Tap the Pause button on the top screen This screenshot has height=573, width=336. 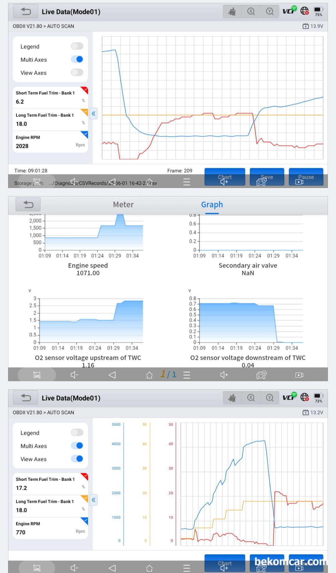(306, 177)
